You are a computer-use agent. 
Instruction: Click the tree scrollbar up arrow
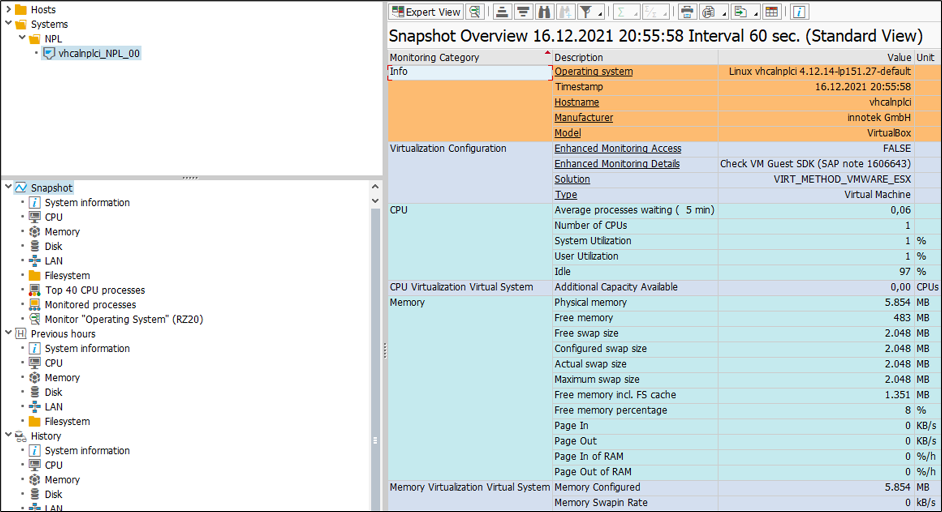[375, 186]
